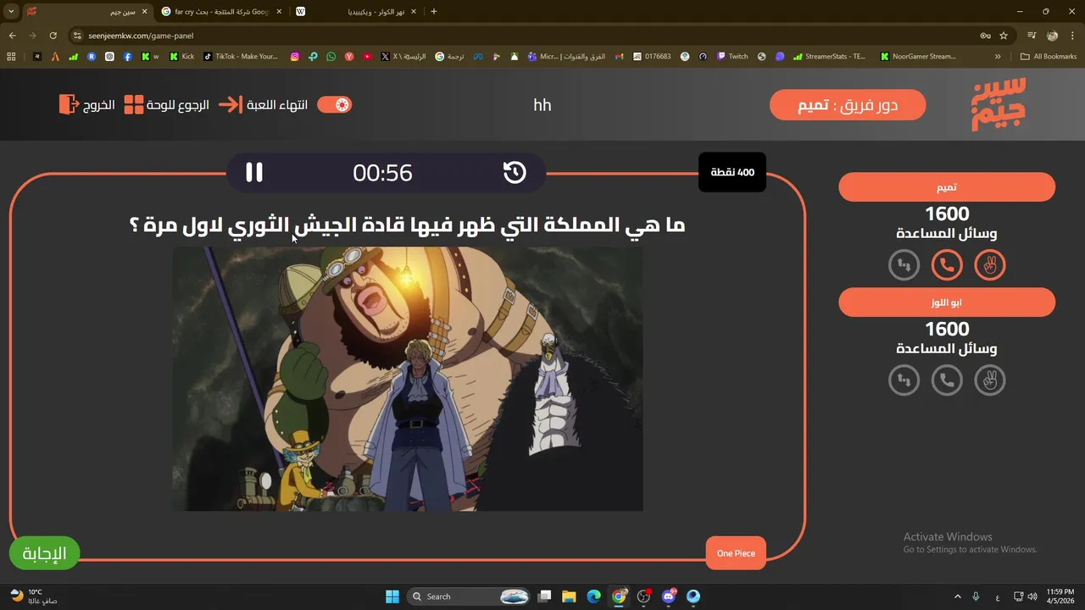Viewport: 1085px width, 610px height.
Task: Reset the timer with the restart icon
Action: [x=515, y=173]
